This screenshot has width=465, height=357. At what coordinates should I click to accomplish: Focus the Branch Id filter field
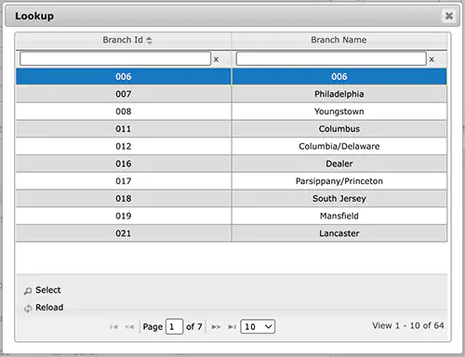point(115,59)
